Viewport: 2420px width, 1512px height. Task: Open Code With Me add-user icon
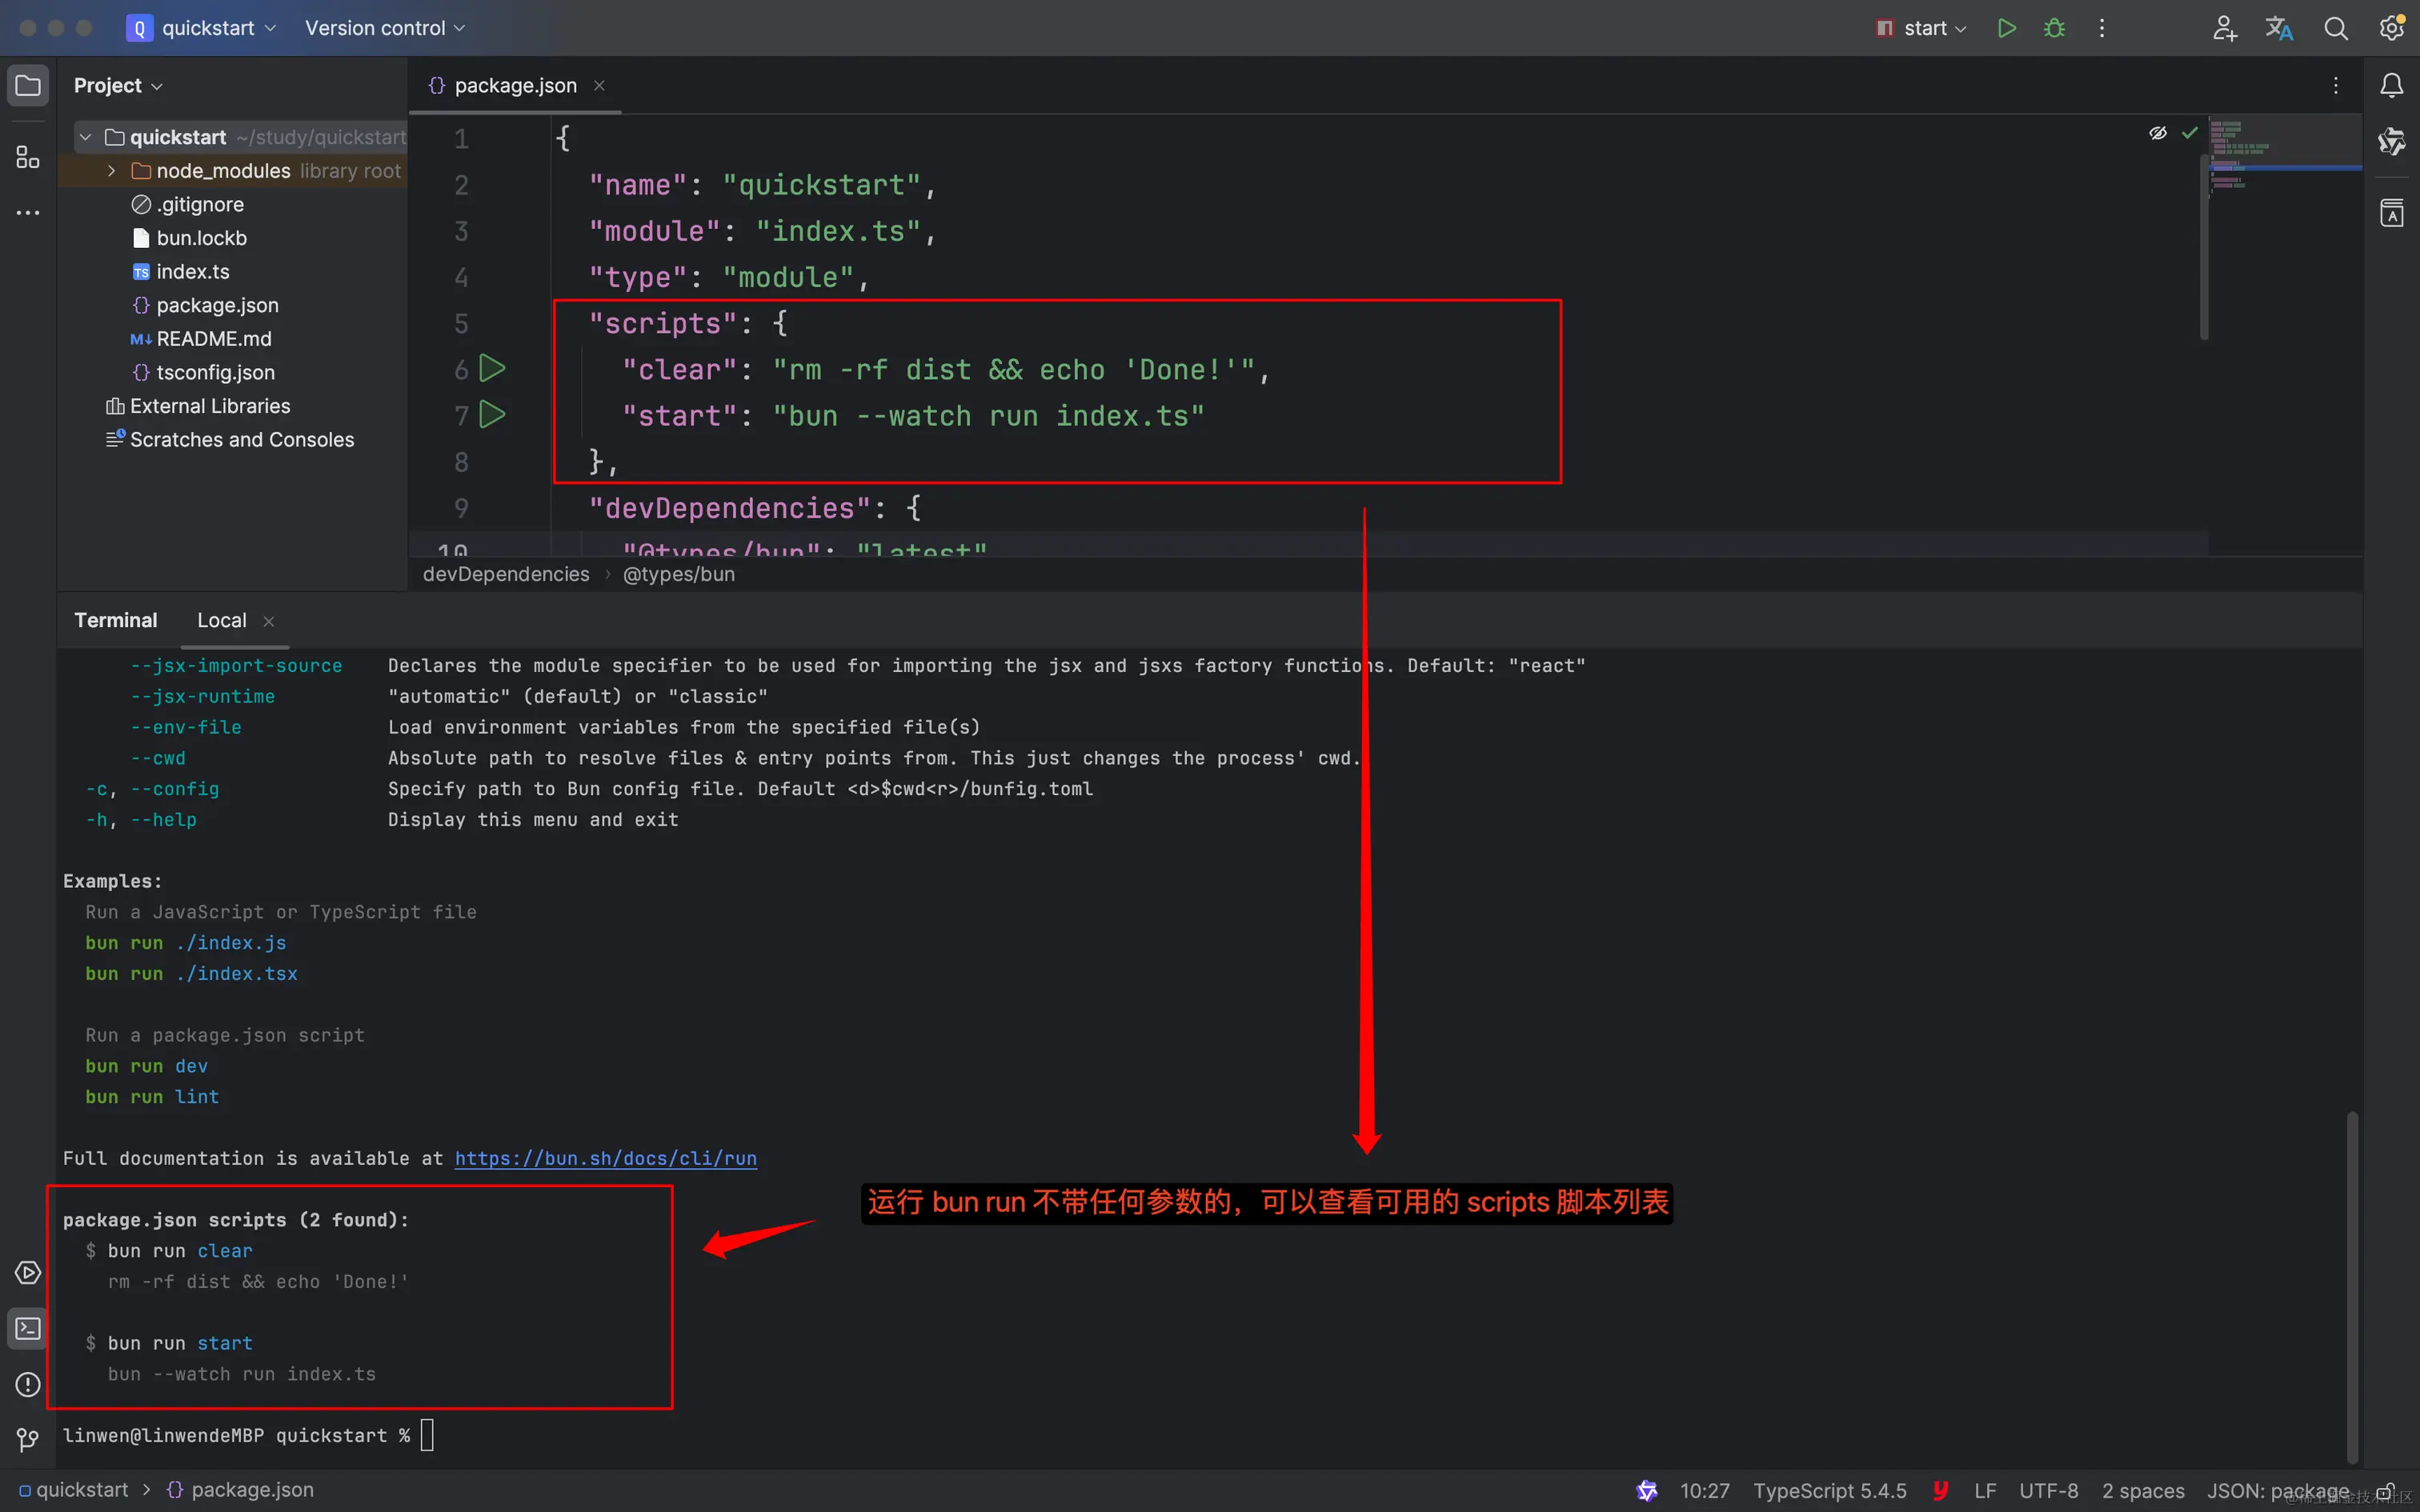click(2224, 28)
